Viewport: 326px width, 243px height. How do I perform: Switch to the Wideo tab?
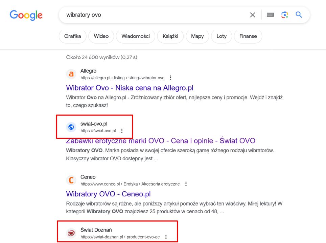(101, 36)
